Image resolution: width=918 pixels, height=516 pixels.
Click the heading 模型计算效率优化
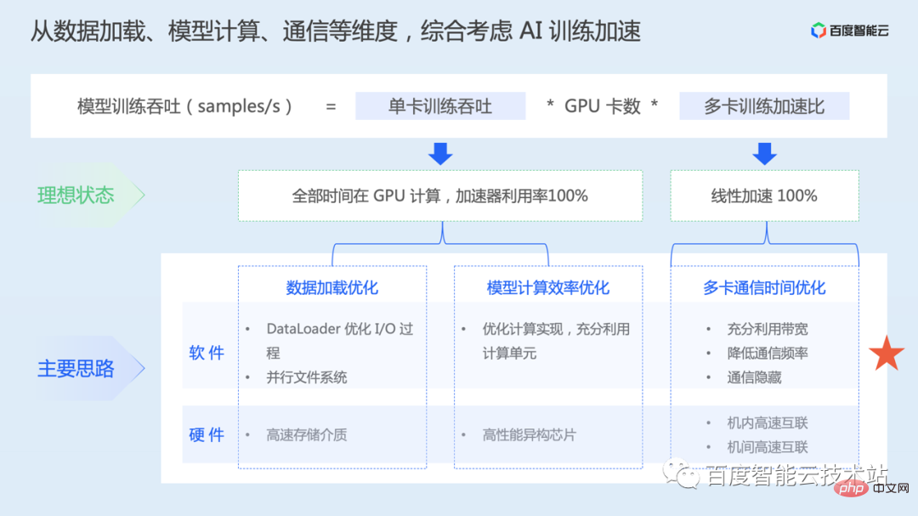[x=548, y=287]
